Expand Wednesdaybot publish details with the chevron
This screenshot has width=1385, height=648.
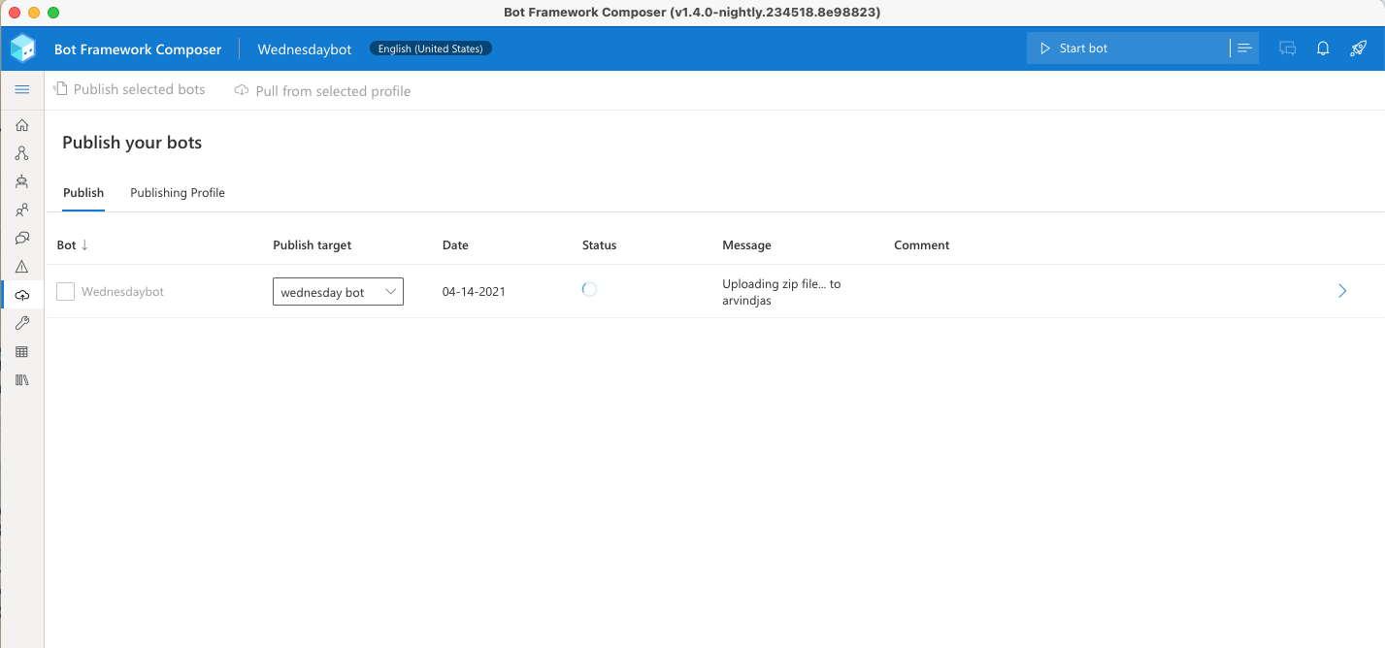(1341, 290)
